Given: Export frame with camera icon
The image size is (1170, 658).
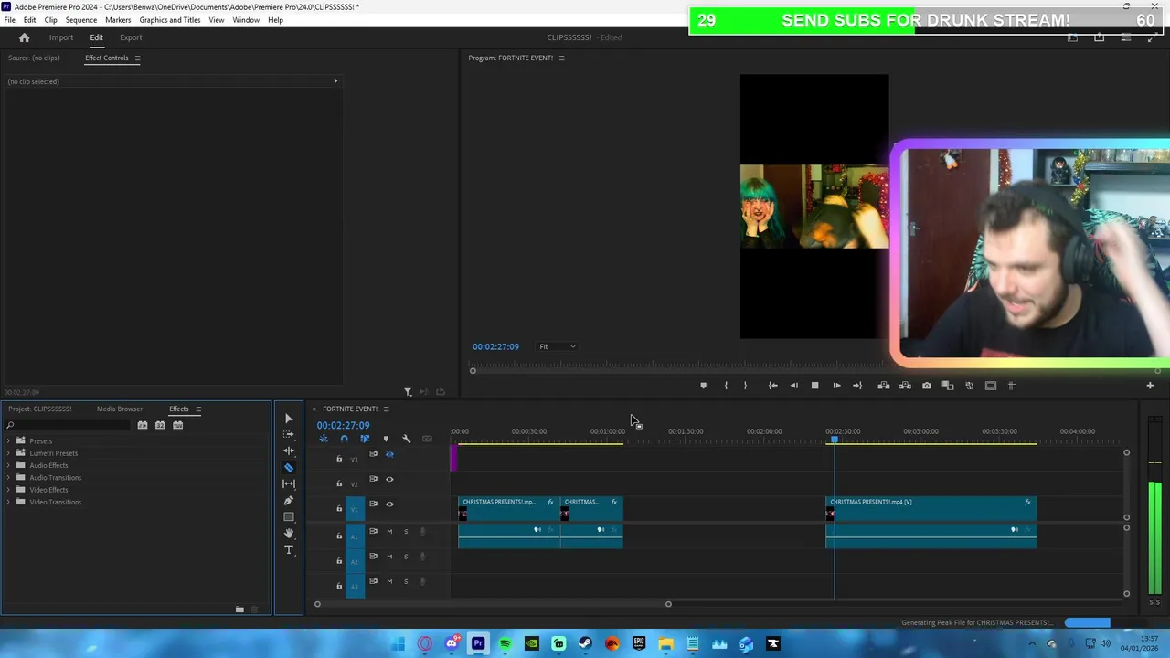Looking at the screenshot, I should [927, 386].
